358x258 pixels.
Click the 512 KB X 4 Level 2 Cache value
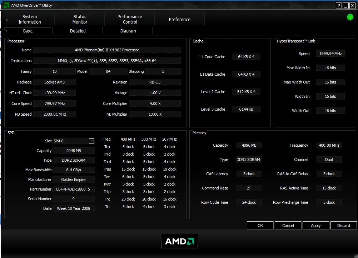pos(246,92)
